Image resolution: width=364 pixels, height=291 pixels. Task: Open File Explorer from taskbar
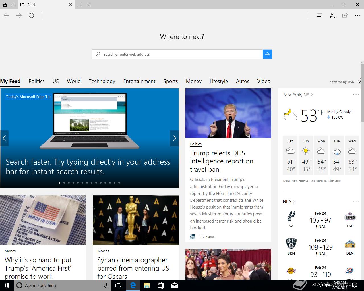pos(146,285)
